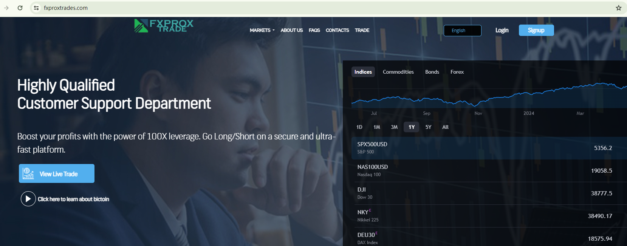Click the 'Highly Qualified Customer Support Department' heading
Image resolution: width=627 pixels, height=246 pixels.
[114, 94]
